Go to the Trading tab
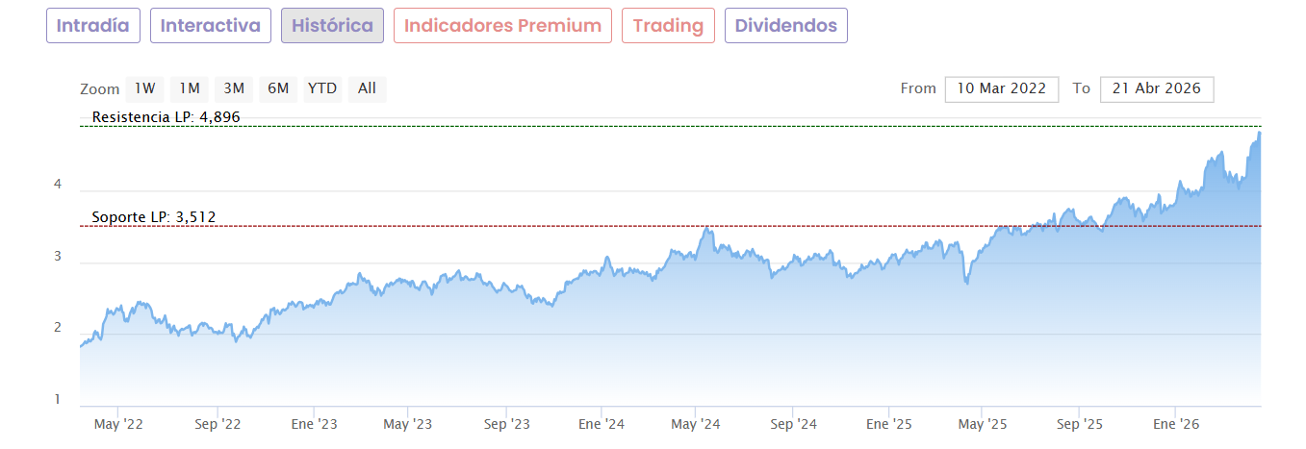The width and height of the screenshot is (1306, 449). 669,26
